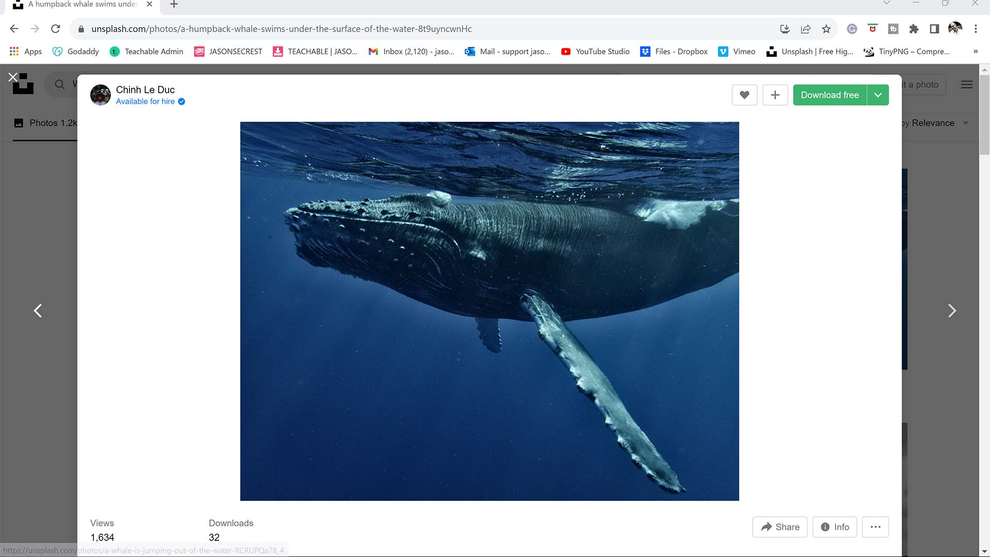Open Chinh Le Duc profile avatar
Viewport: 990px width, 557px height.
(x=101, y=95)
